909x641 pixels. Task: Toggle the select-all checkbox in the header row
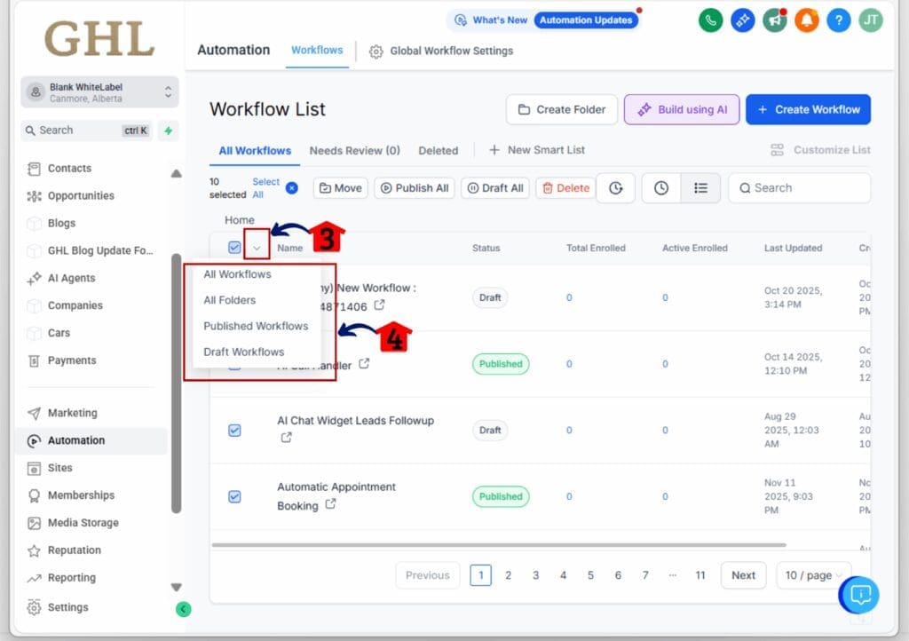coord(234,248)
